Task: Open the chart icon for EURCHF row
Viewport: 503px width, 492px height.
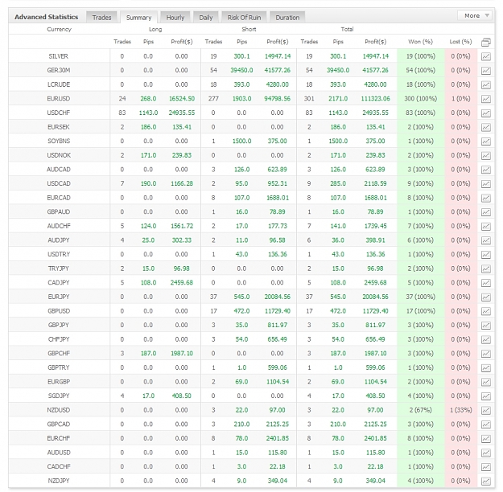Action: [x=485, y=439]
